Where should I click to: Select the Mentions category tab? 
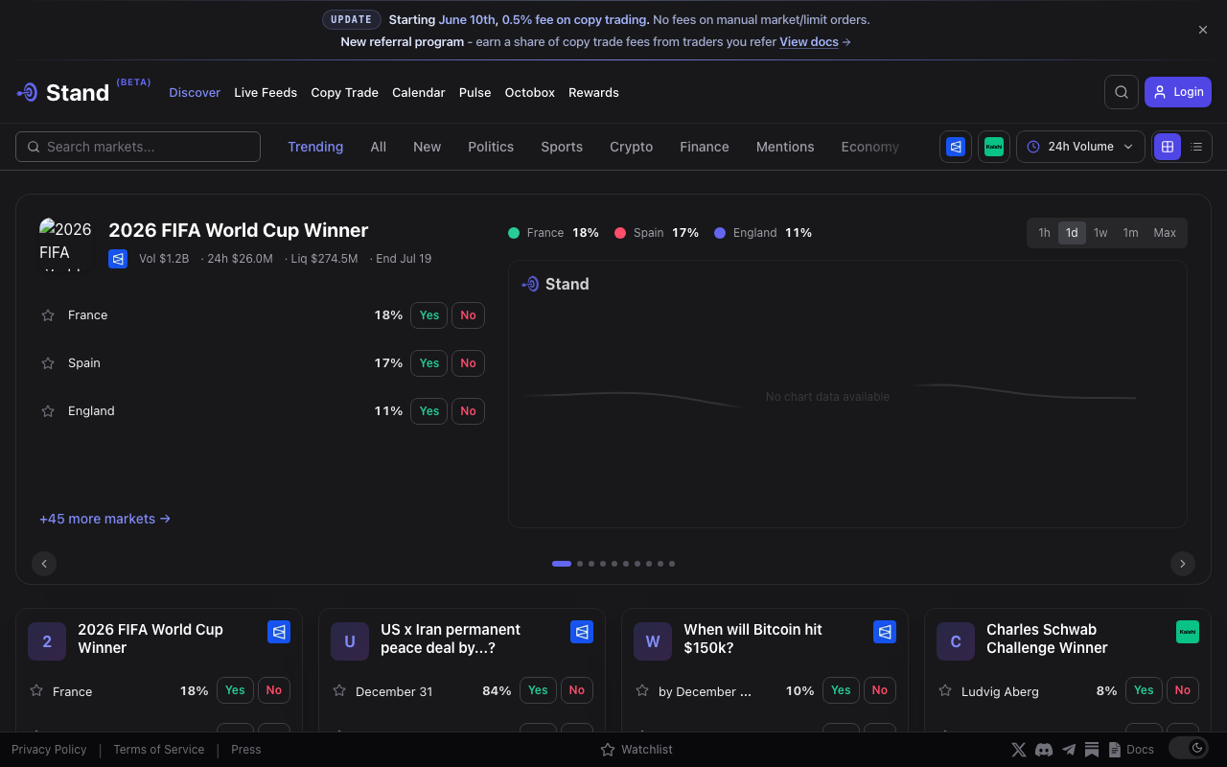tap(785, 147)
